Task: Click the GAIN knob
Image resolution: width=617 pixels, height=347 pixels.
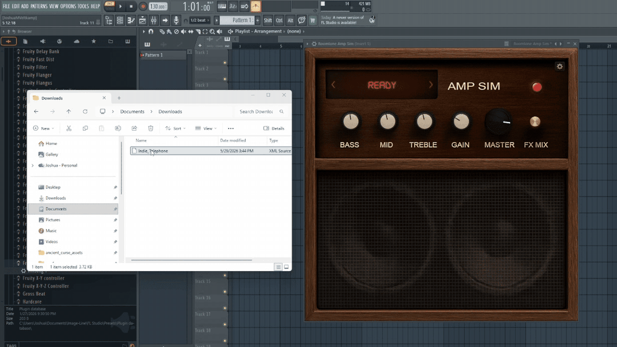Action: click(461, 122)
